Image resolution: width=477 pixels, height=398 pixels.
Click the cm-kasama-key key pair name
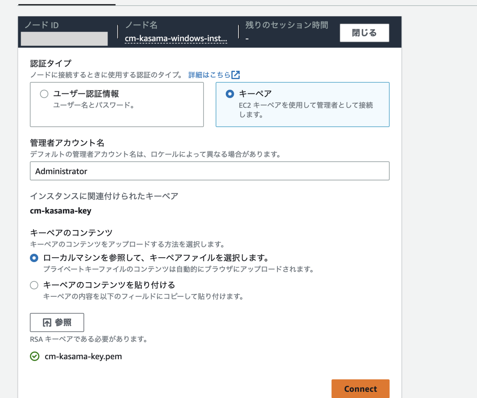60,211
